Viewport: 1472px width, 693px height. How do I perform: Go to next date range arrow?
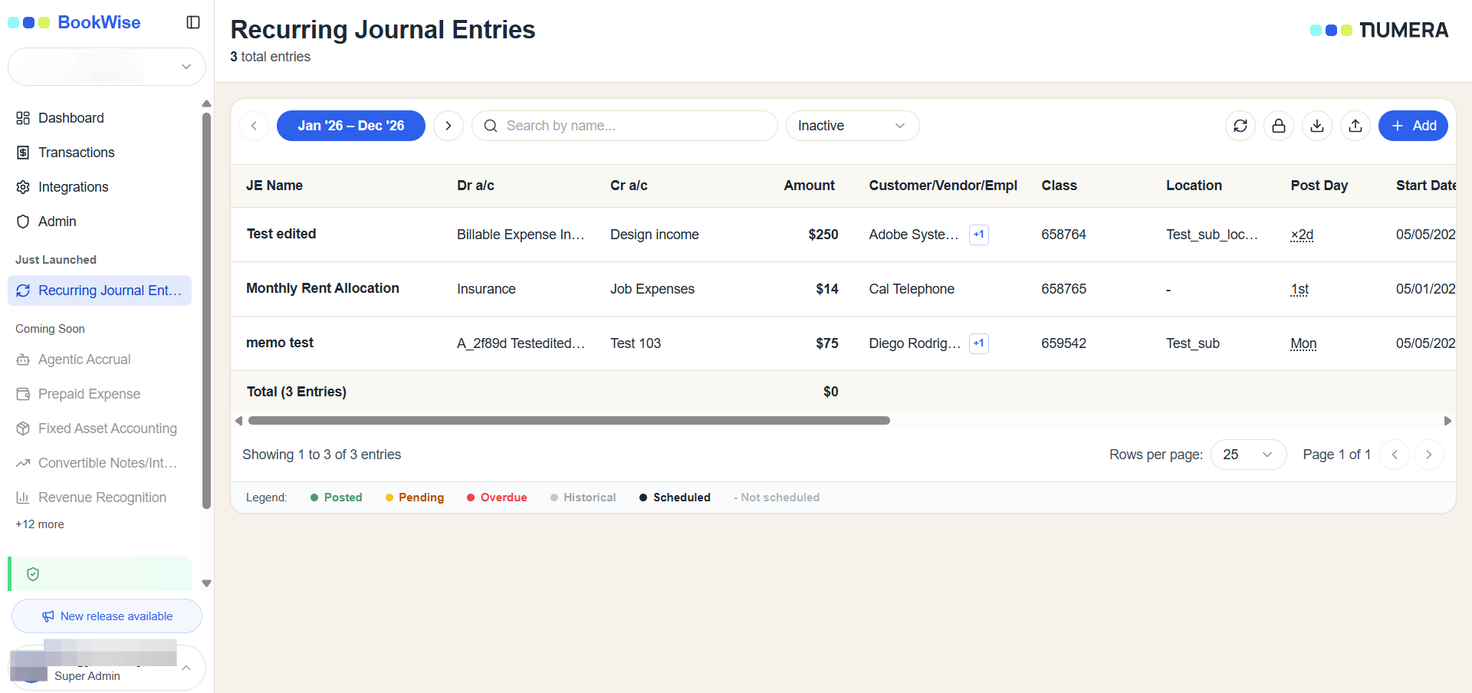[449, 126]
